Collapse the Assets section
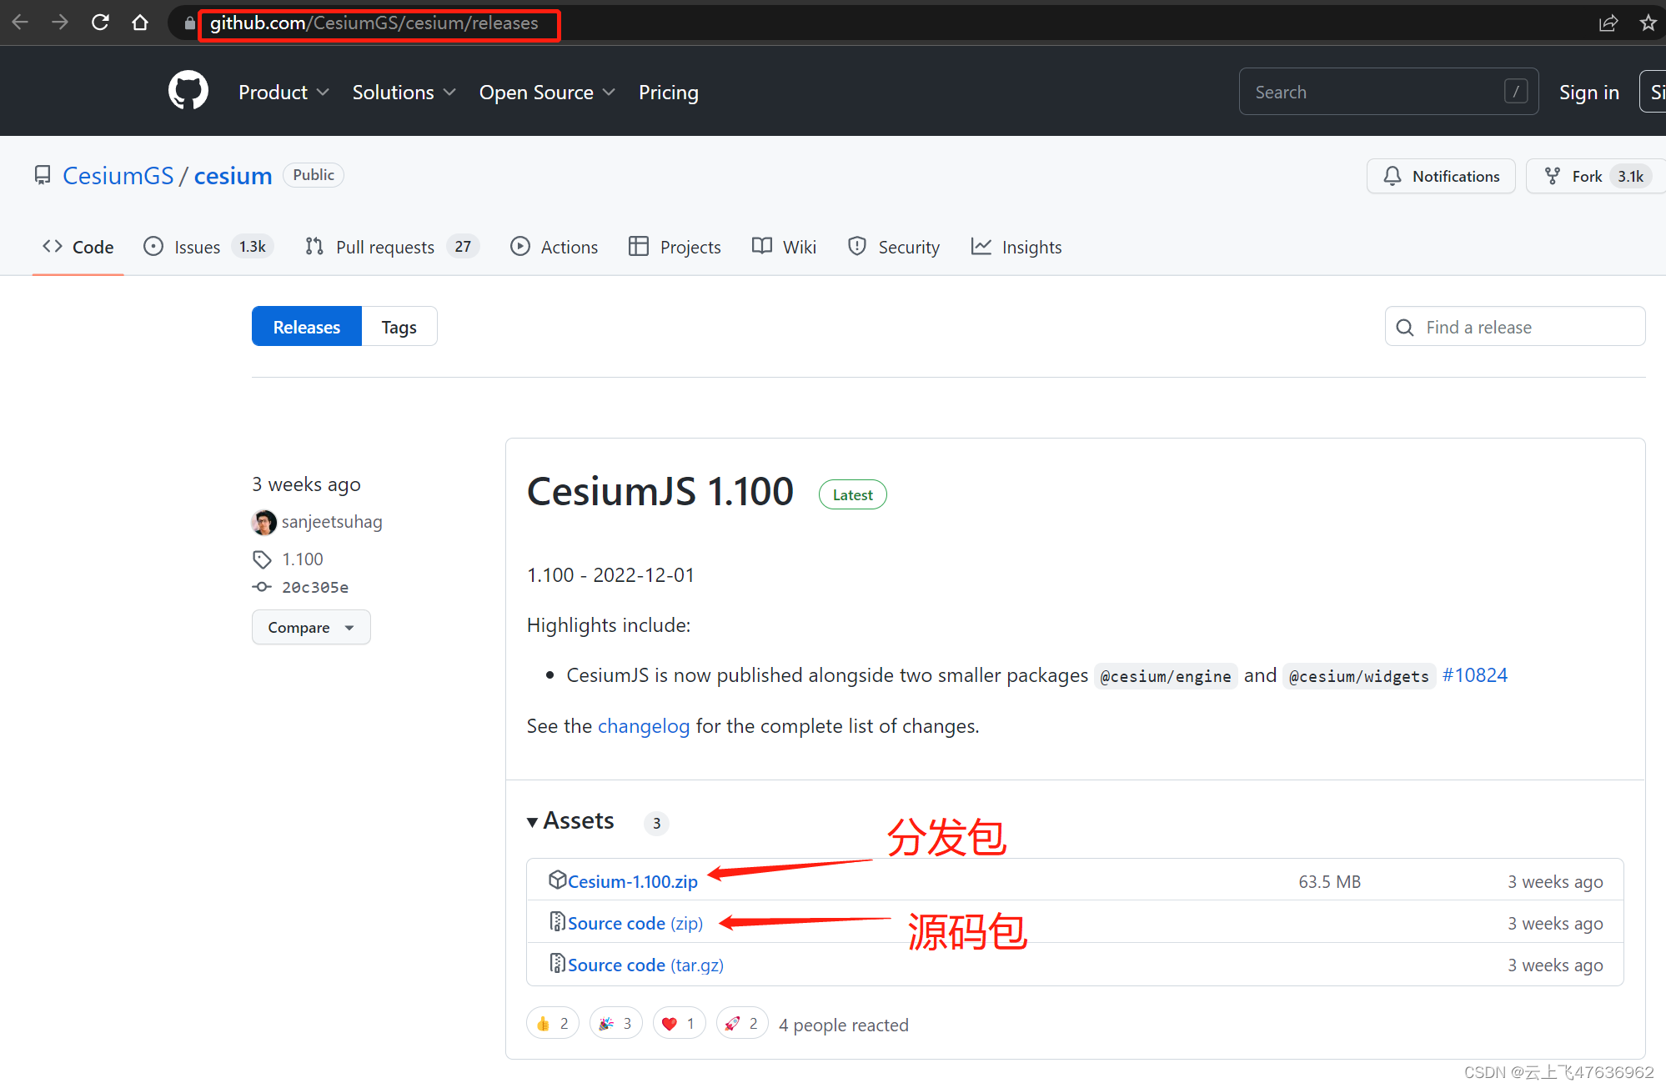The image size is (1666, 1088). [x=533, y=821]
